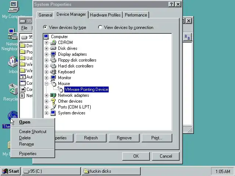Click OK in System Properties
235x176 pixels.
coord(136,156)
